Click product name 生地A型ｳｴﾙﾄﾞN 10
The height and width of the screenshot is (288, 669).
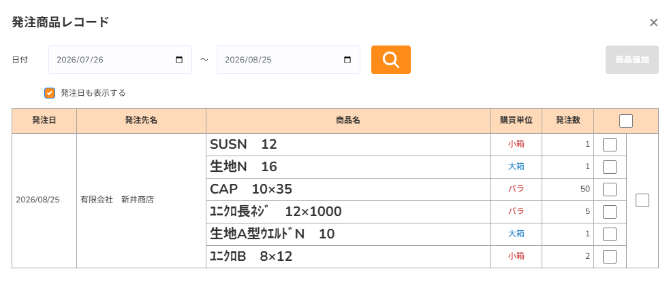point(273,234)
